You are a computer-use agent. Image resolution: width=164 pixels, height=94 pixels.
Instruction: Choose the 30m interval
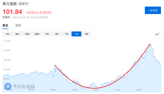[37, 34]
